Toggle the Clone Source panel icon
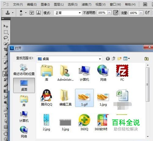Image resolution: width=153 pixels, height=141 pixels. 39,13
